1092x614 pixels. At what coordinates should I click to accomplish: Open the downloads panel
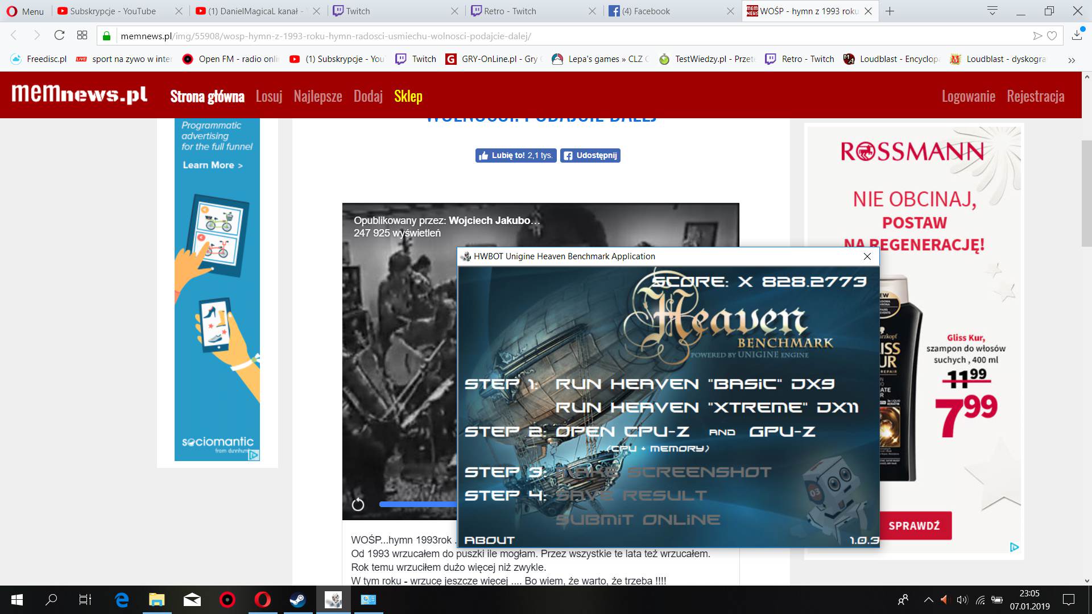coord(1077,35)
